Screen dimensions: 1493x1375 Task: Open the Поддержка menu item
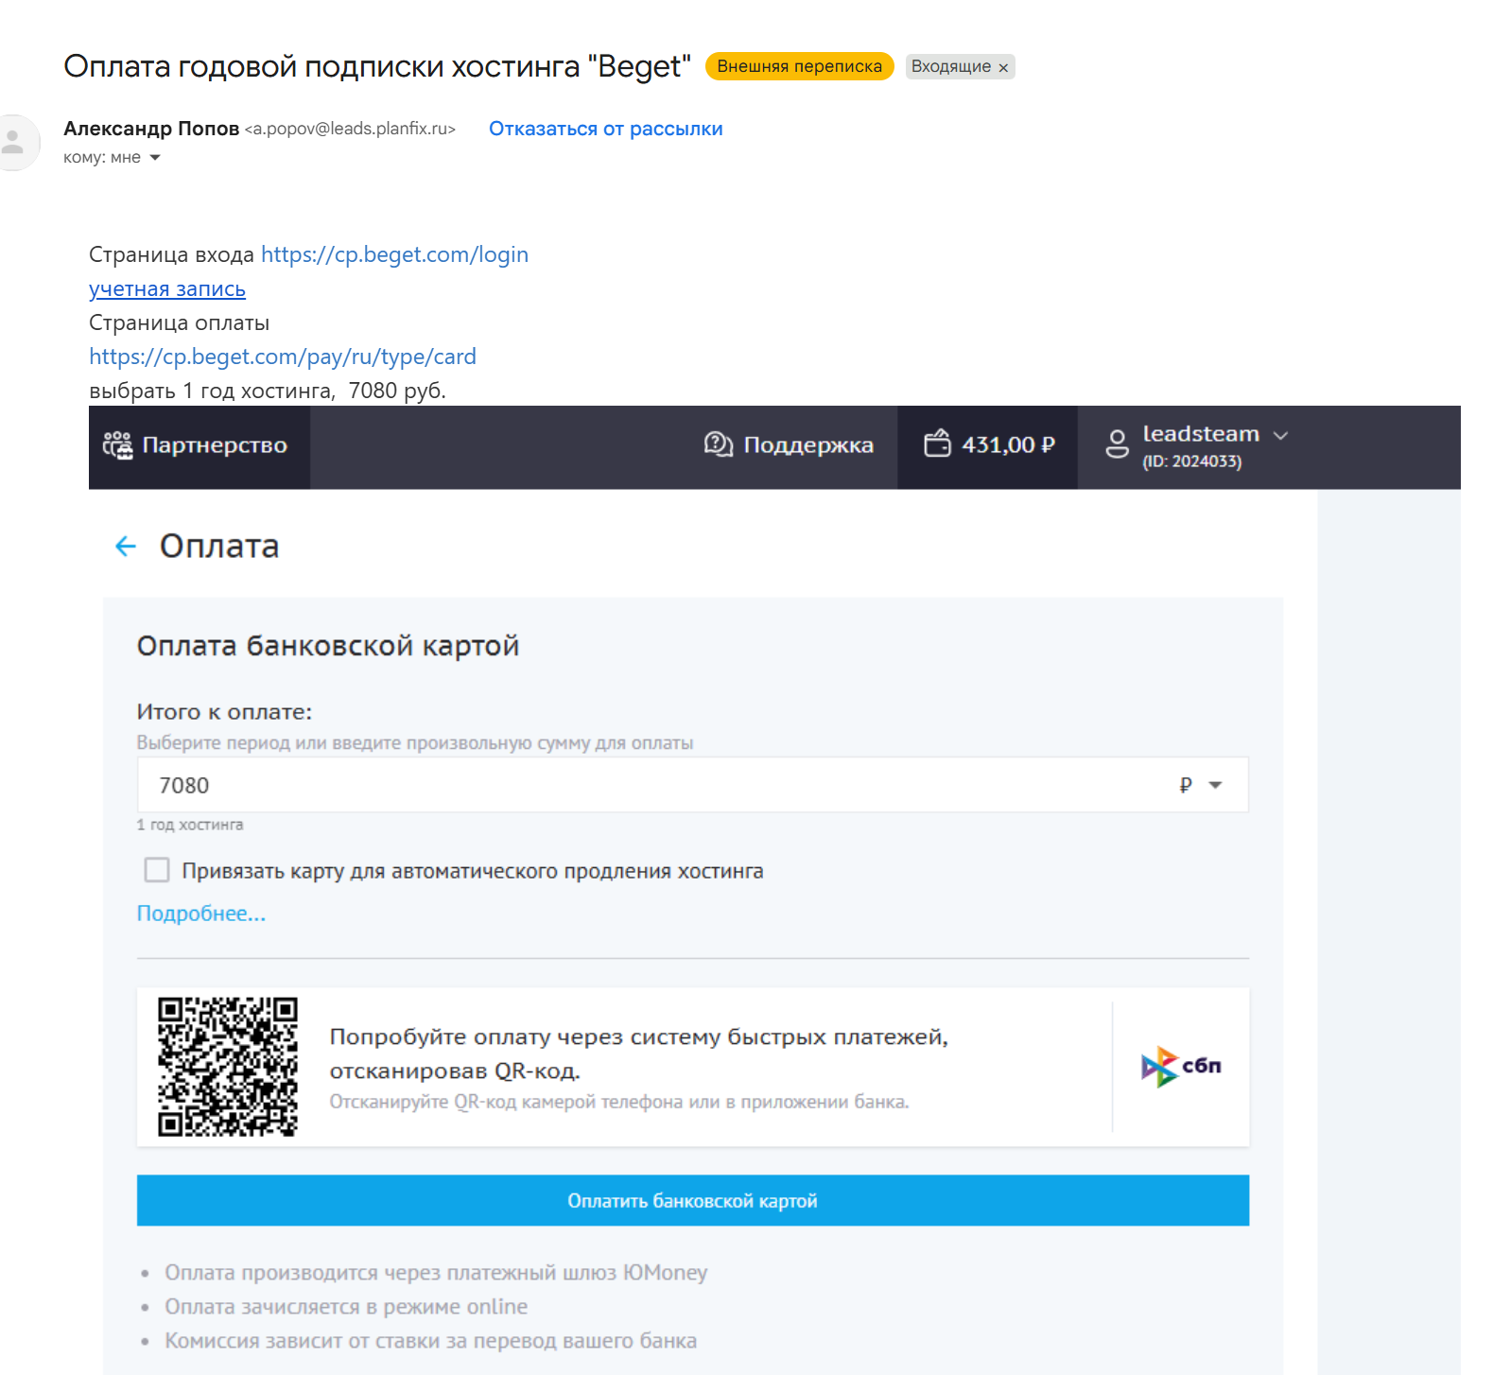click(x=790, y=445)
